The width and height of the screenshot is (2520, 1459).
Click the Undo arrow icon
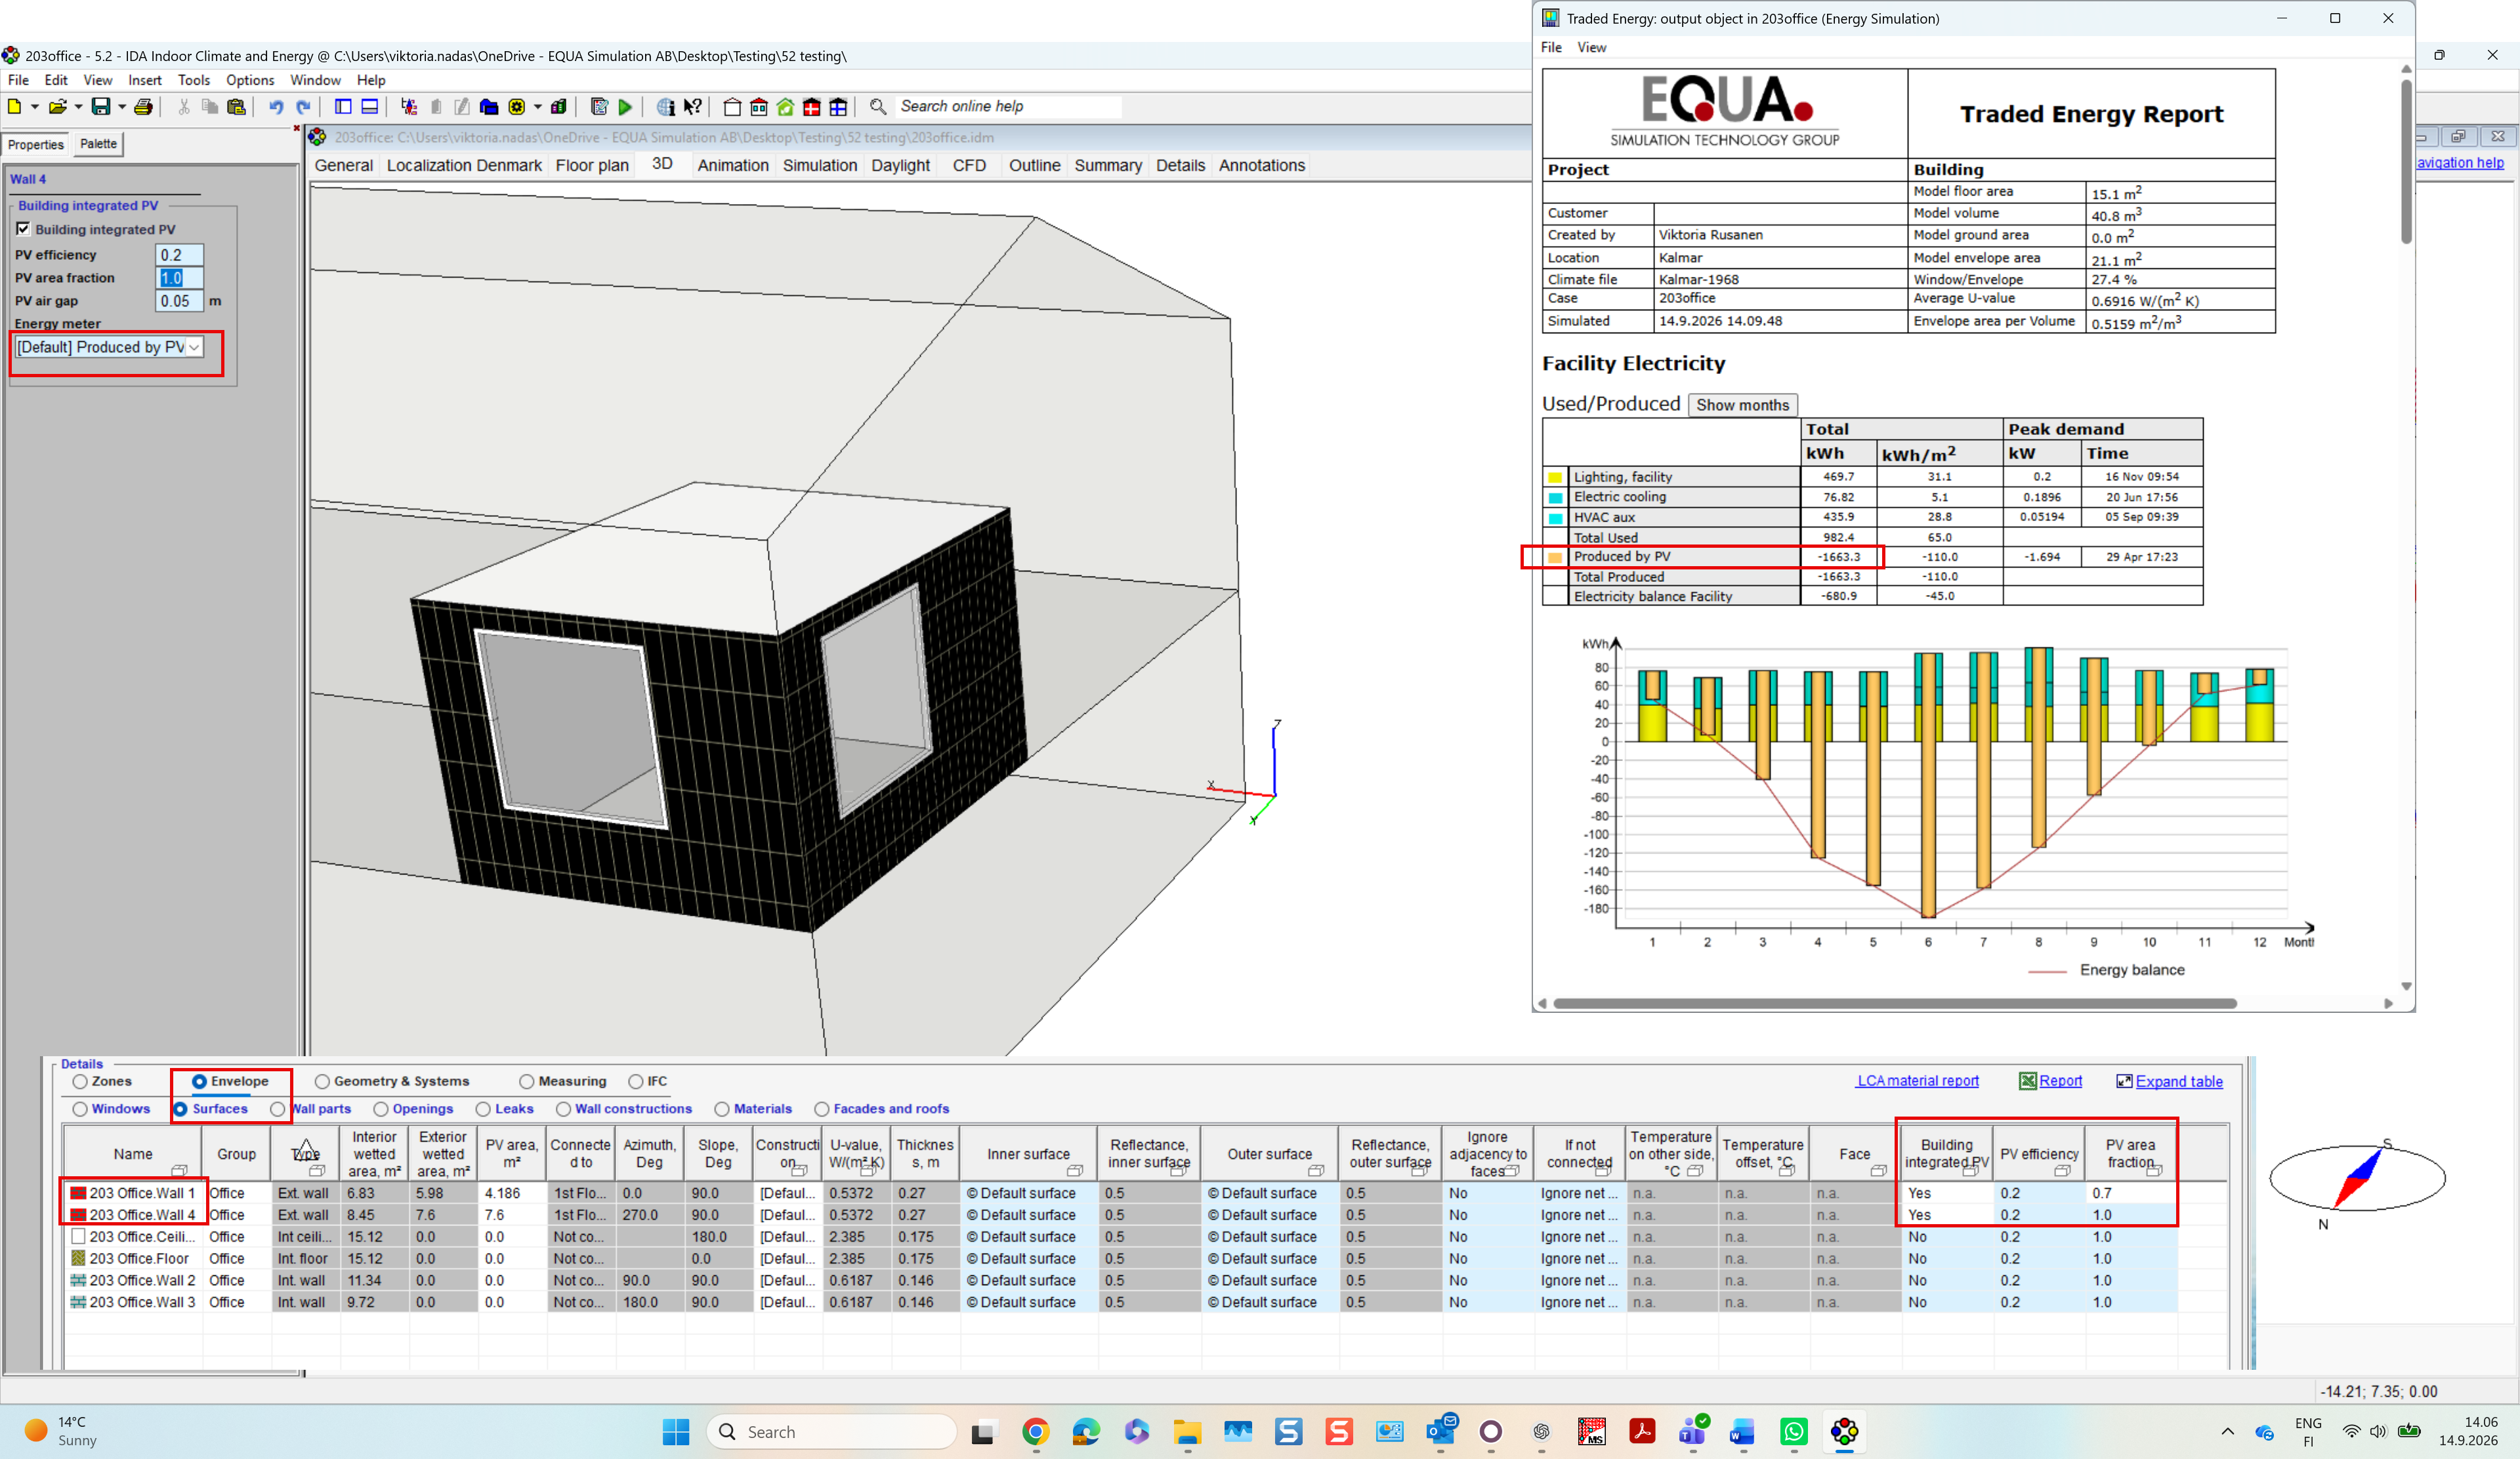[x=276, y=107]
